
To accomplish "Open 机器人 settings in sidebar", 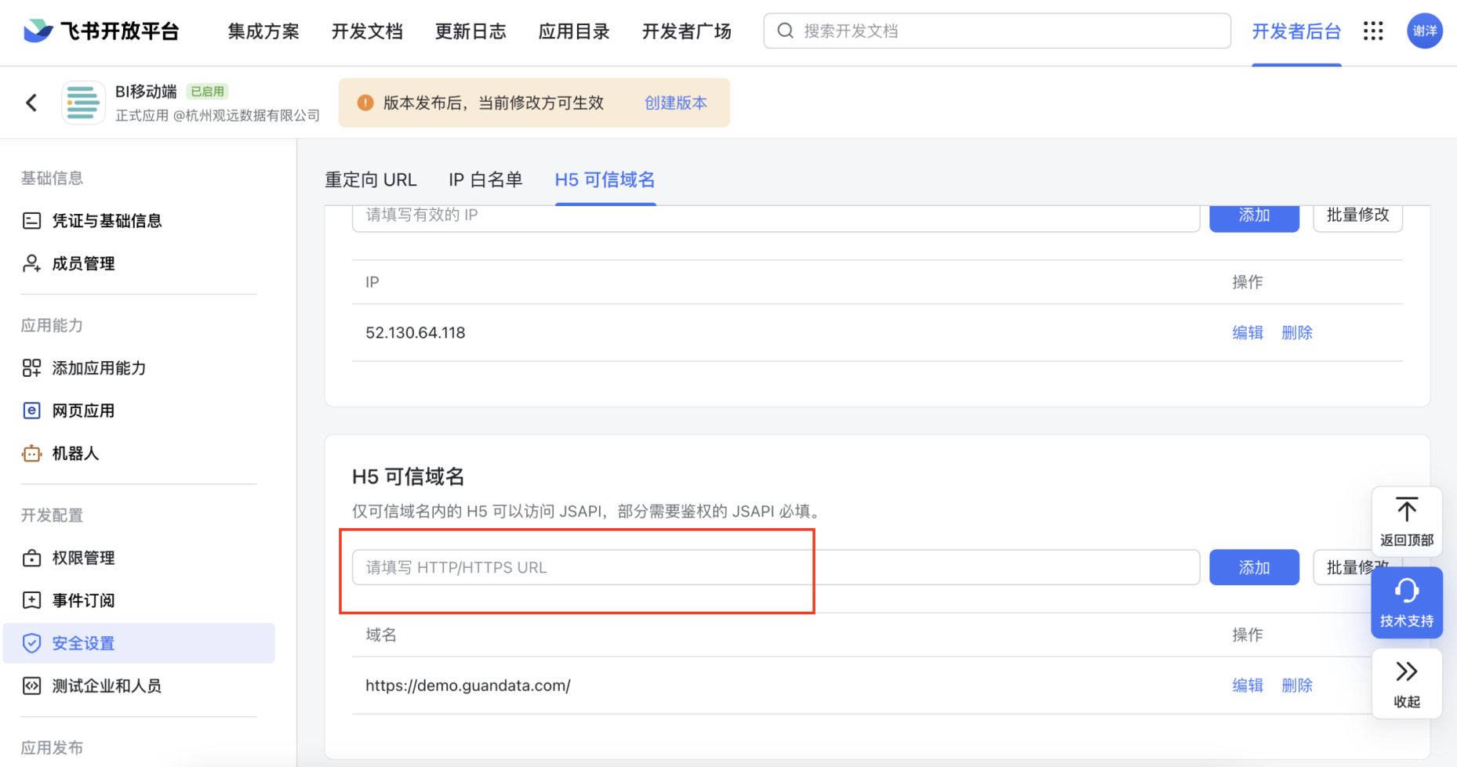I will click(x=75, y=454).
